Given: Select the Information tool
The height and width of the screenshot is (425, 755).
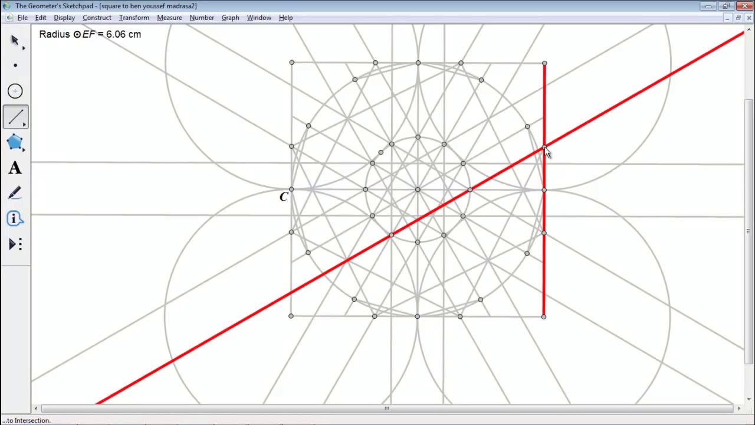Looking at the screenshot, I should pyautogui.click(x=15, y=219).
